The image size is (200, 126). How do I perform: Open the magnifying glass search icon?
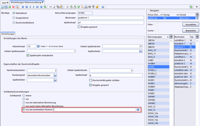click(x=82, y=7)
